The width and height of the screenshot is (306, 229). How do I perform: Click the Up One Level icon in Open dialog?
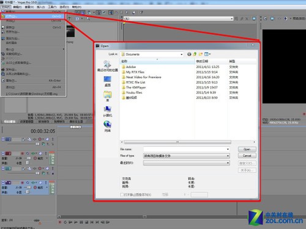pos(195,54)
